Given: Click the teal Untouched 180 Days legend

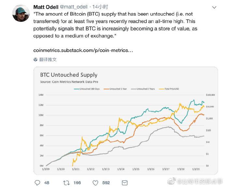Looking at the screenshot, I should coord(87,89).
